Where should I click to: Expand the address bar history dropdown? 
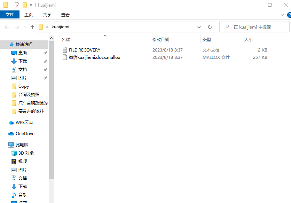click(199, 27)
